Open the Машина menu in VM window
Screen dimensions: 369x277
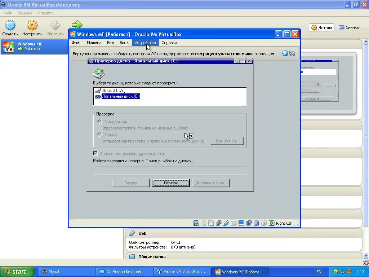click(94, 43)
